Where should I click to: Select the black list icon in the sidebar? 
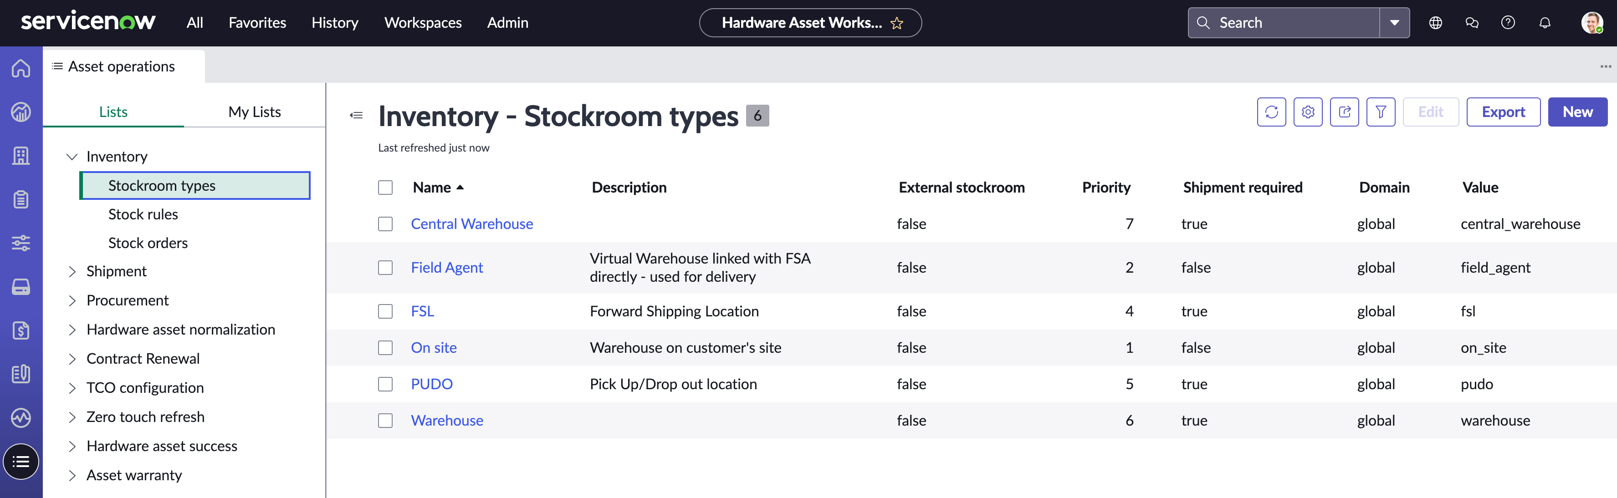tap(20, 462)
